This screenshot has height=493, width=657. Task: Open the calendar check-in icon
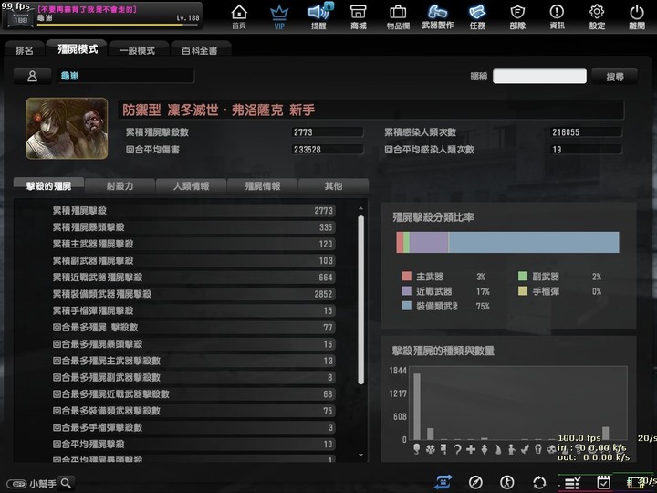tap(603, 483)
